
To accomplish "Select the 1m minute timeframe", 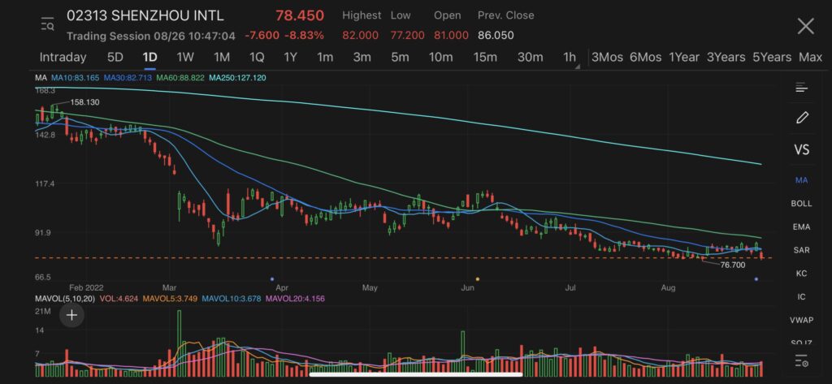I will pyautogui.click(x=325, y=58).
